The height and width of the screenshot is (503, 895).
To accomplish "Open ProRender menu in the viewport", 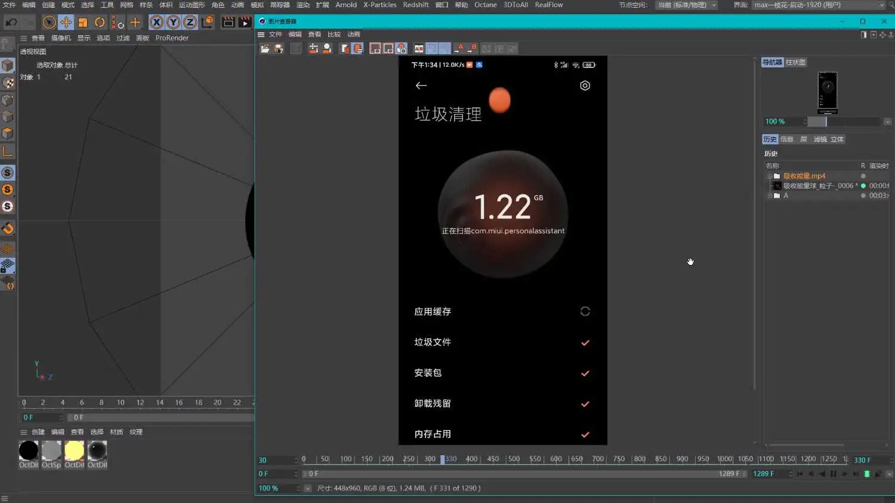I will tap(172, 38).
